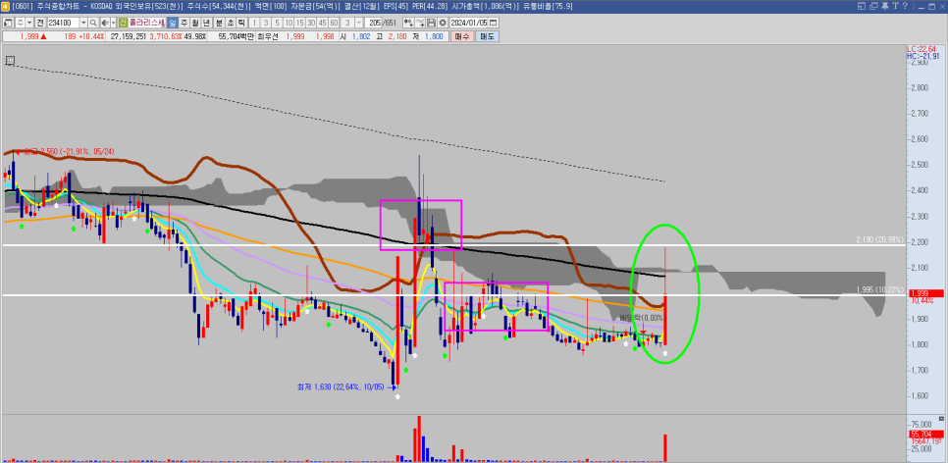Click the save chart diskette icon

[x=432, y=23]
